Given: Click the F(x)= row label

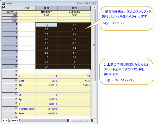Looking at the screenshot, I should [x=10, y=21].
